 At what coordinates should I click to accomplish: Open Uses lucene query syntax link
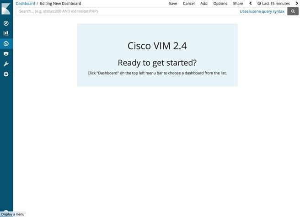[262, 11]
